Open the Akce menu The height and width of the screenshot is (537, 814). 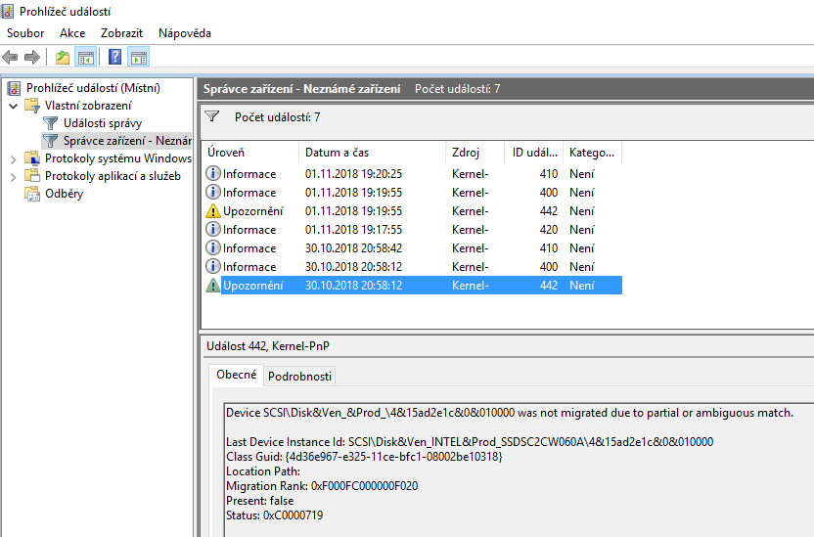click(x=72, y=33)
